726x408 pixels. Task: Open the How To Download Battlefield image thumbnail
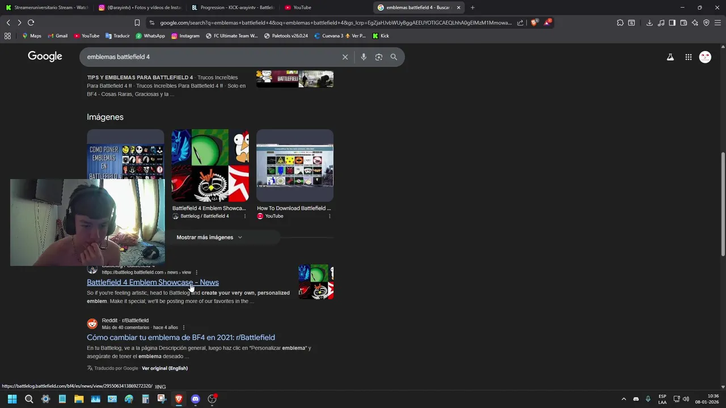(295, 165)
